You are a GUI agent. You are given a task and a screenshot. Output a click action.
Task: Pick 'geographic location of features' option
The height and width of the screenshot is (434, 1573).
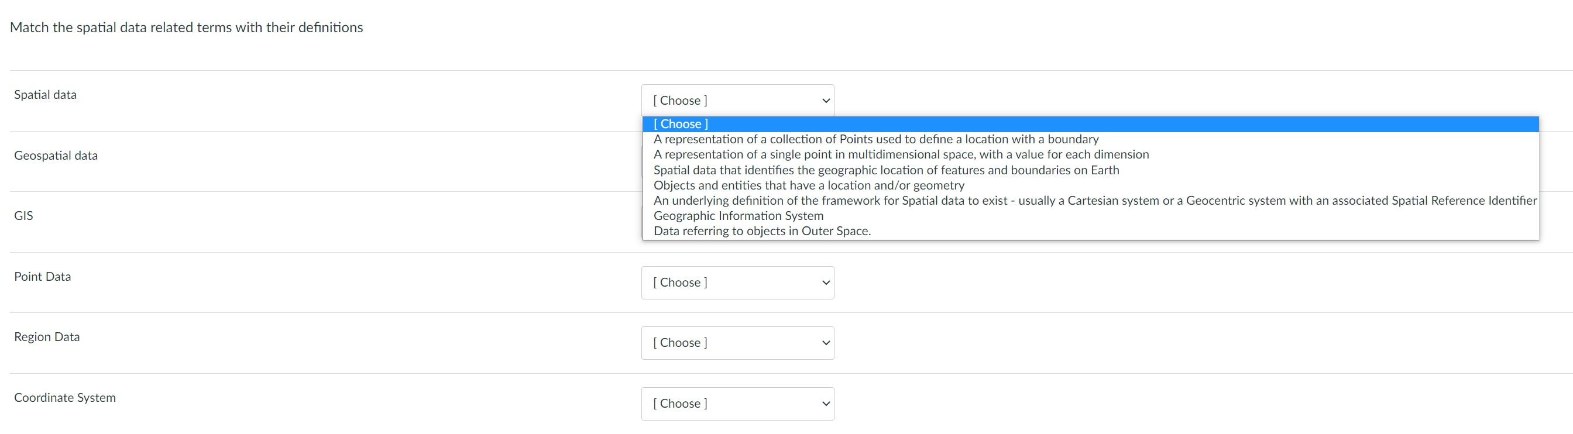pos(886,170)
